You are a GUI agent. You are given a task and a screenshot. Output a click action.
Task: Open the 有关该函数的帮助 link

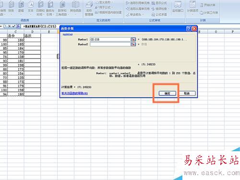pos(74,93)
